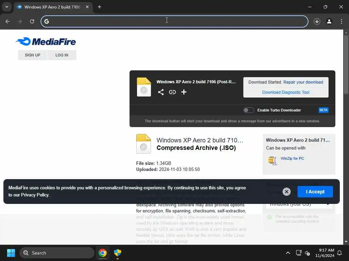The height and width of the screenshot is (261, 349).
Task: Click the BETA badge
Action: coord(323,110)
